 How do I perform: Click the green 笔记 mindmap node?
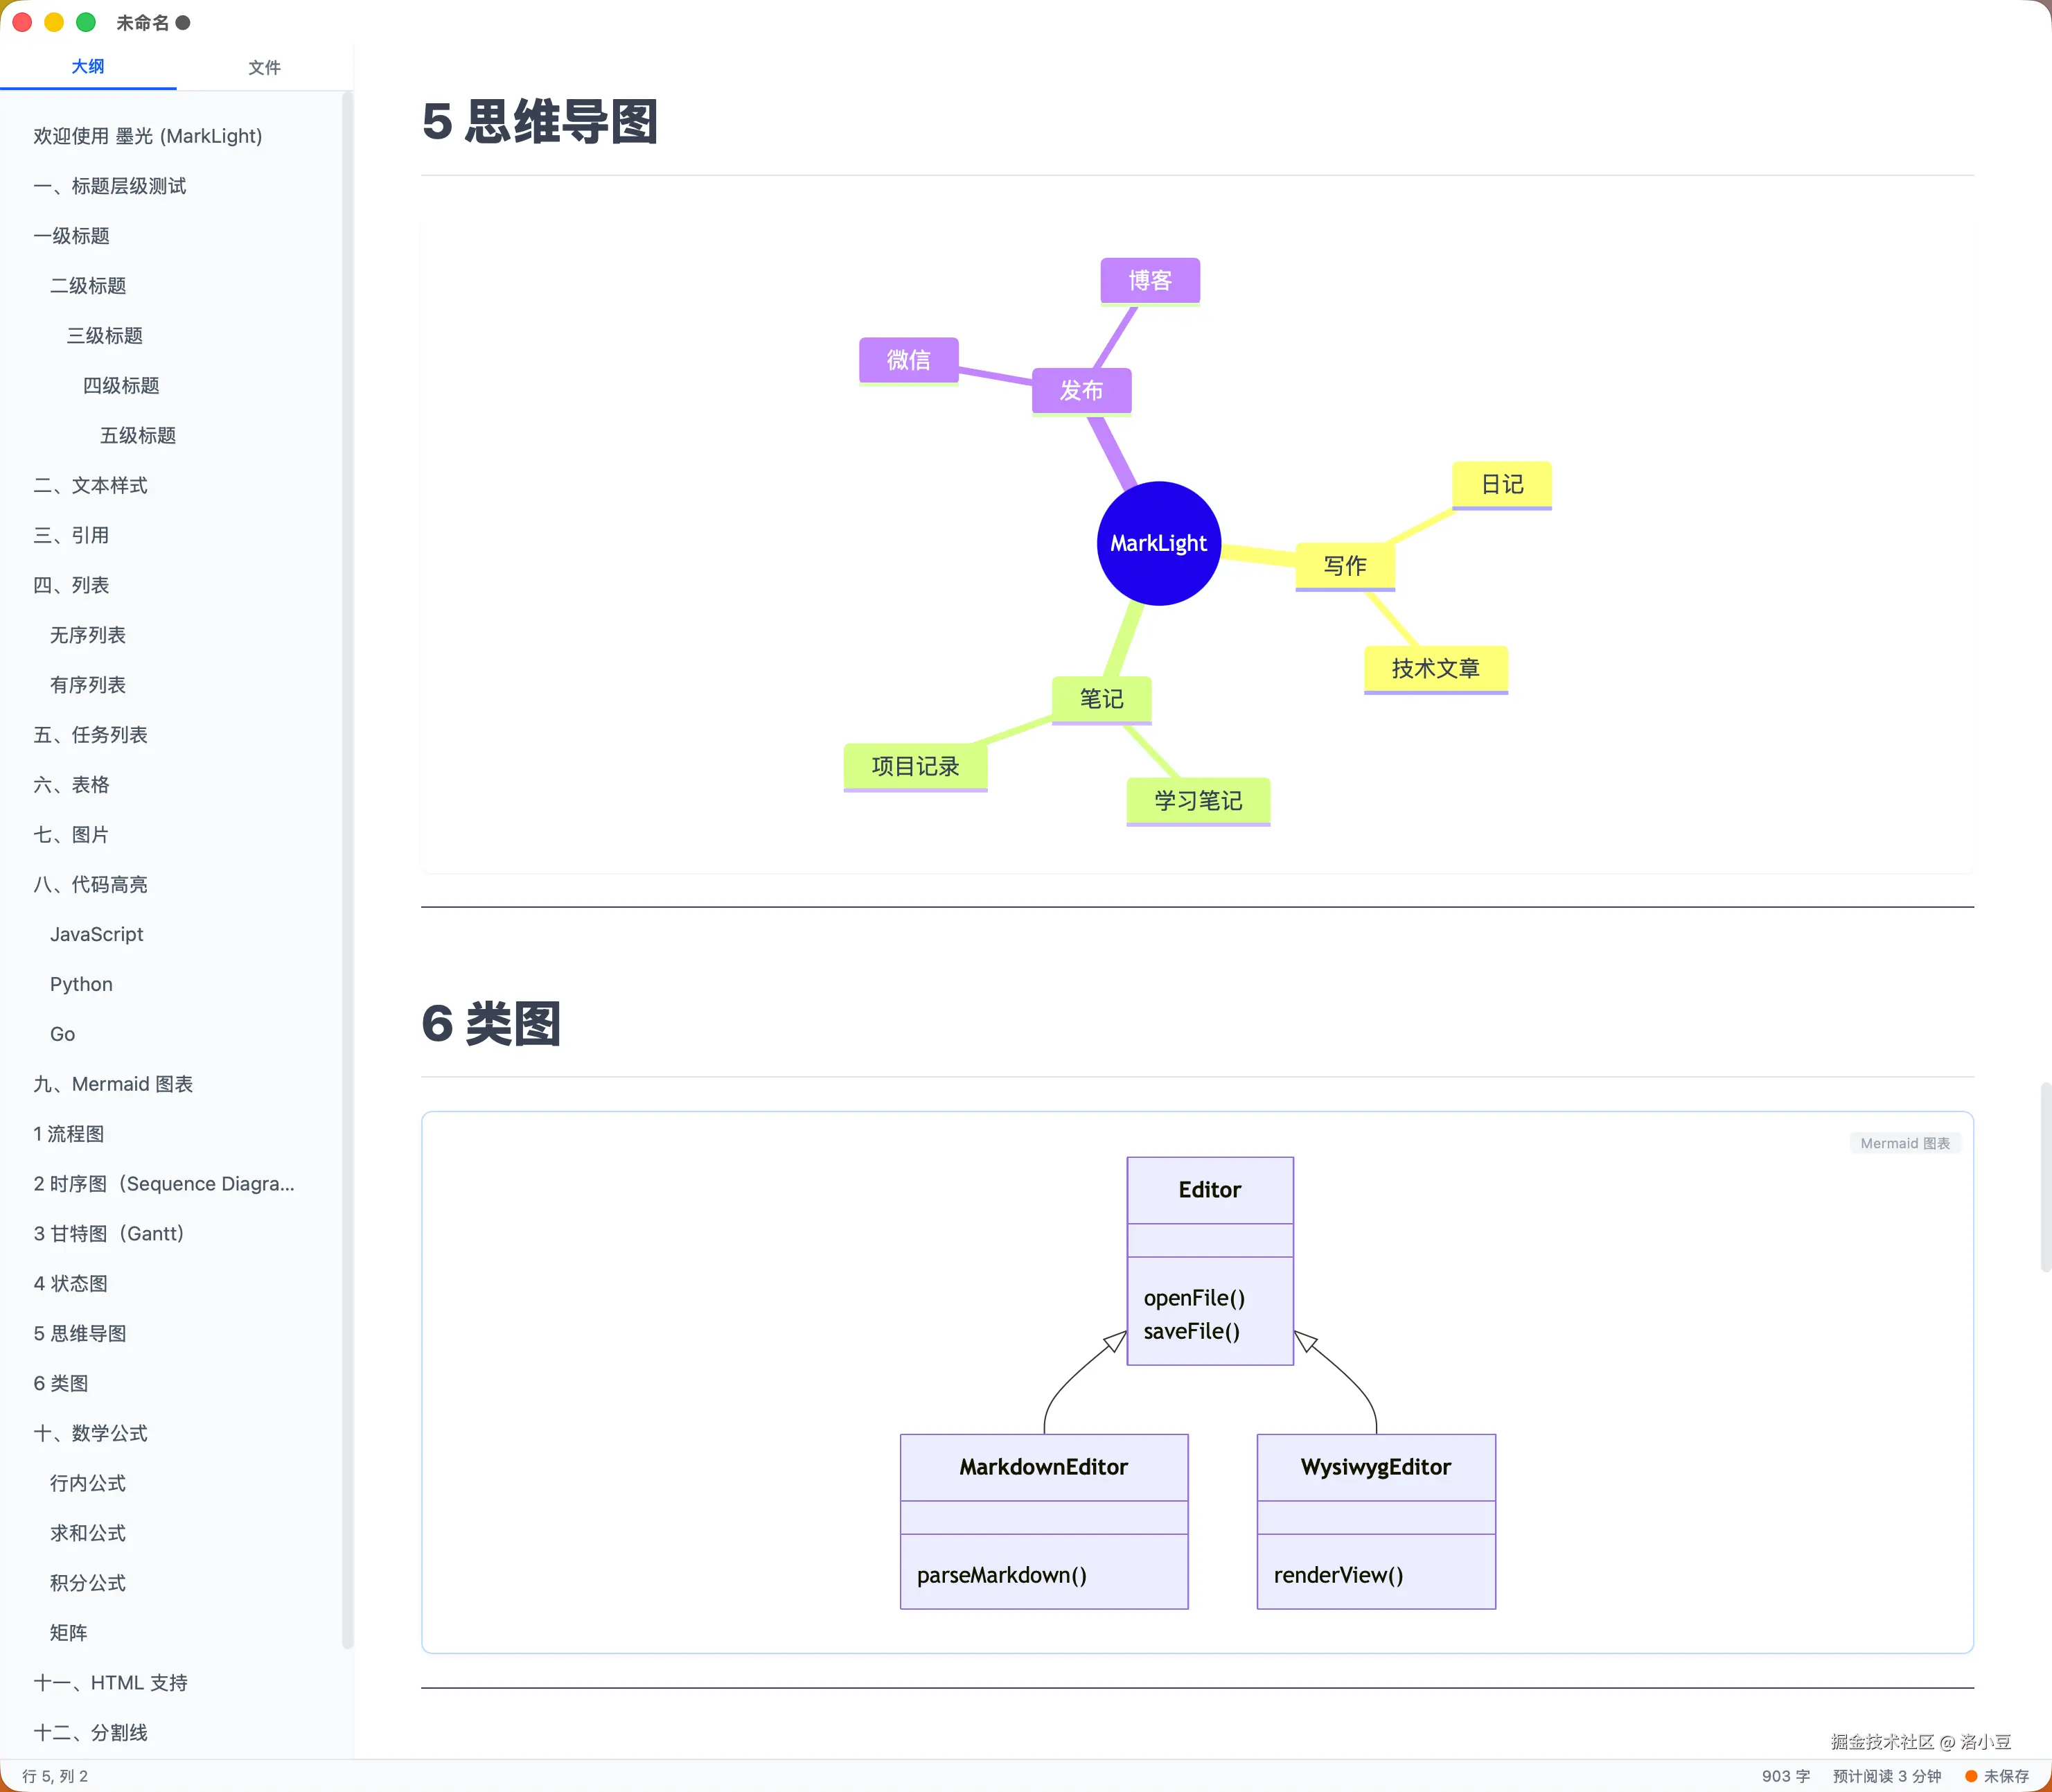(x=1102, y=699)
